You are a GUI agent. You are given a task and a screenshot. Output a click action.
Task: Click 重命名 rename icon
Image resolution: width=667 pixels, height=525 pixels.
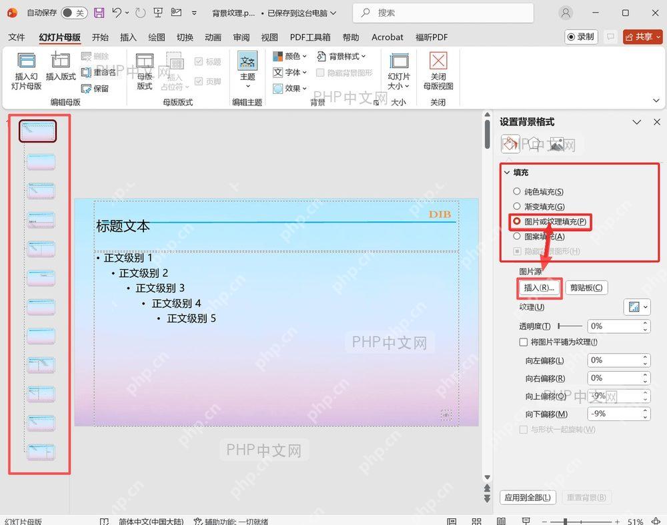pyautogui.click(x=86, y=72)
